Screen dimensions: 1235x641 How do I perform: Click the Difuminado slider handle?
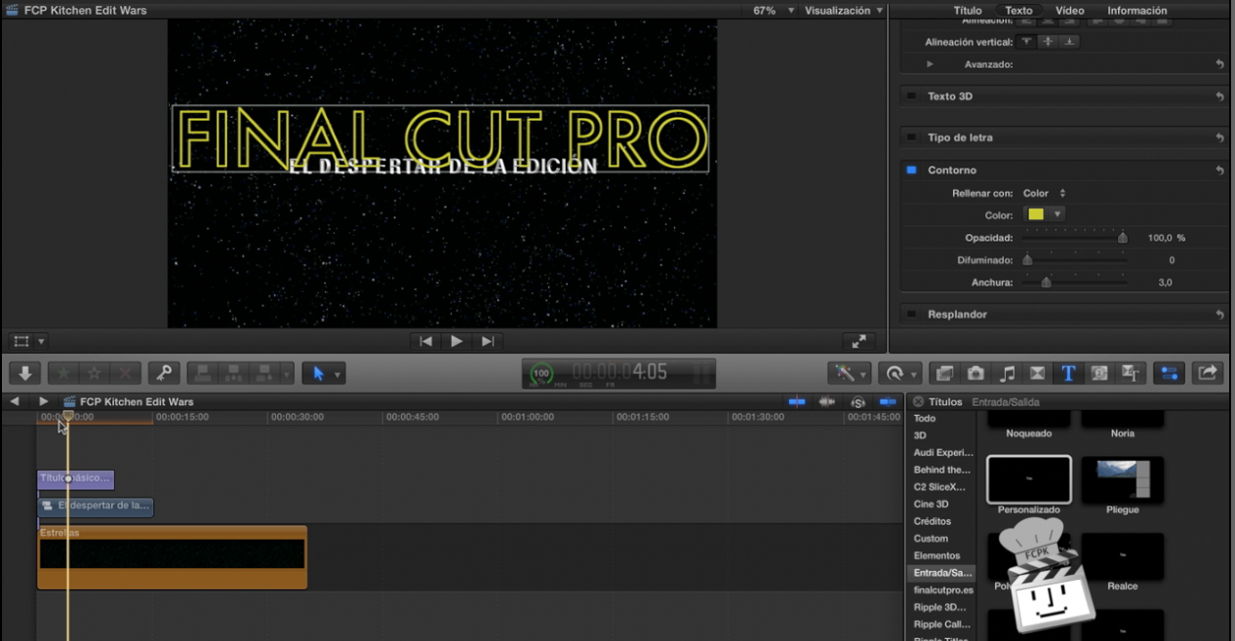tap(1027, 260)
